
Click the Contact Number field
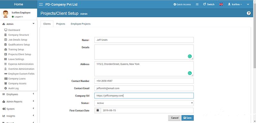tap(144, 81)
